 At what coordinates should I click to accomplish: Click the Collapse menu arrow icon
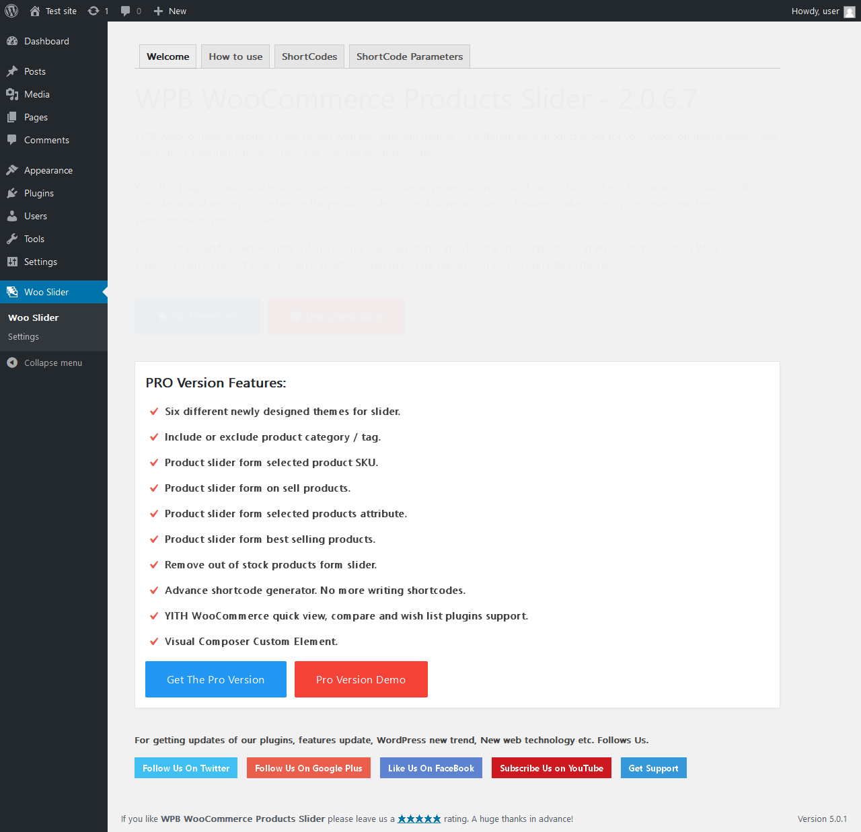click(x=12, y=363)
